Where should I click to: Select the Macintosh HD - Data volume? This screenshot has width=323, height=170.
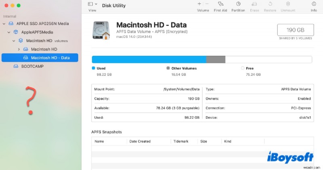(x=40, y=58)
